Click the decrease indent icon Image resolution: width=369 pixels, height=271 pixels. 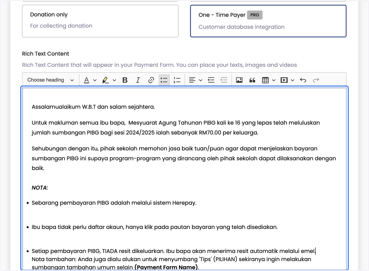point(211,80)
